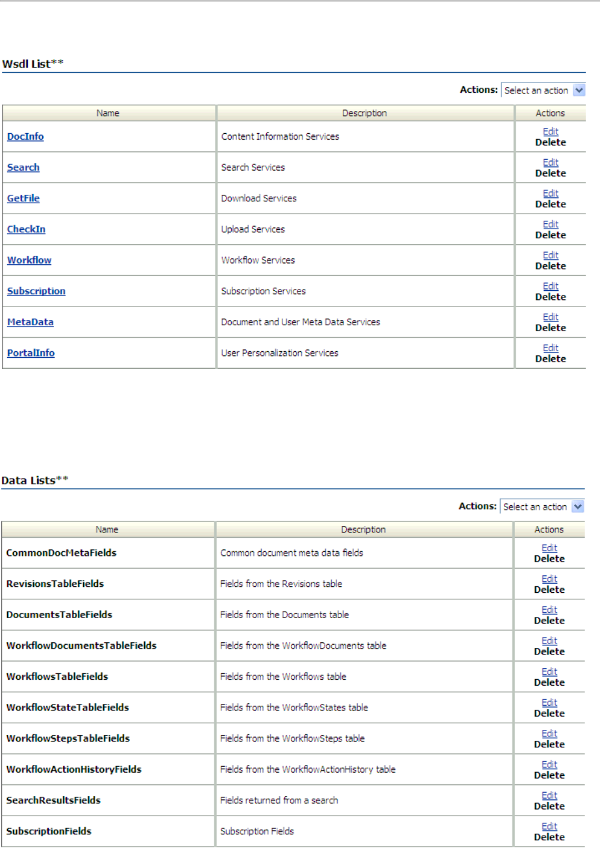Open the GetFile WSDL link

click(23, 198)
